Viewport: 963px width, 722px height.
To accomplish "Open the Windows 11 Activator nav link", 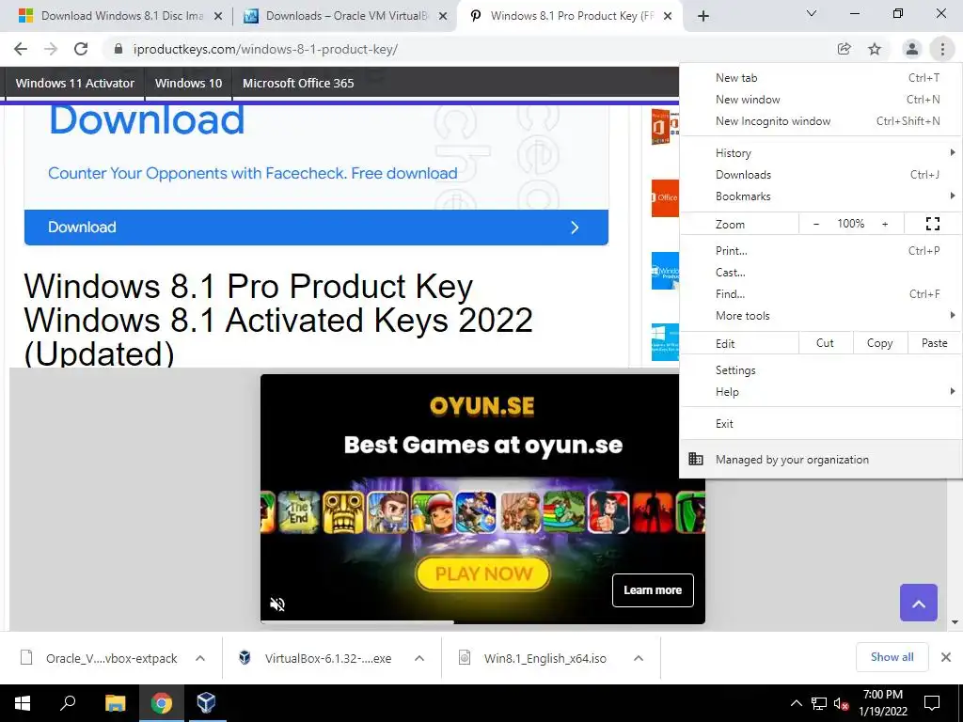I will 75,83.
